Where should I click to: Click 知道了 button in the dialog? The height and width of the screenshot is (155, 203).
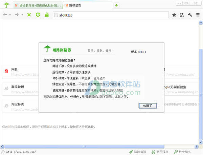click(x=148, y=106)
